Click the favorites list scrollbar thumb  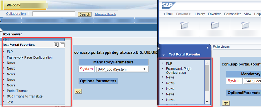click(x=207, y=78)
